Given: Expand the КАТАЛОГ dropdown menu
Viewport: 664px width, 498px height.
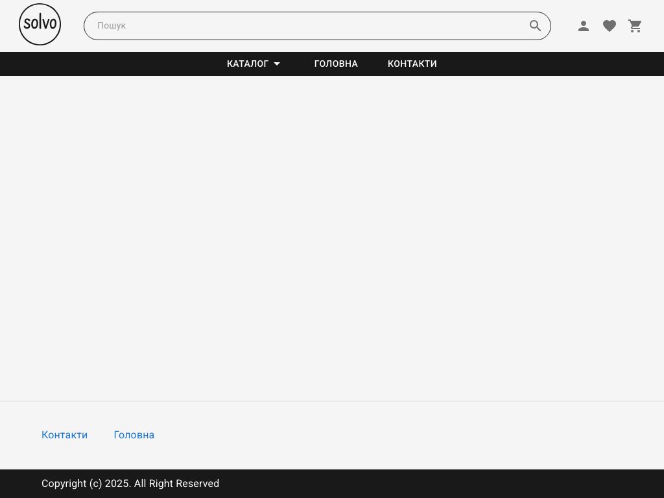Looking at the screenshot, I should (x=254, y=64).
